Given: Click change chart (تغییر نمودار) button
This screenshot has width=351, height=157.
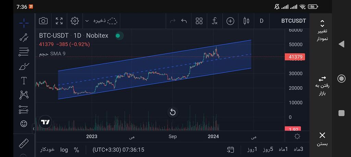Looking at the screenshot, I should point(322,31).
